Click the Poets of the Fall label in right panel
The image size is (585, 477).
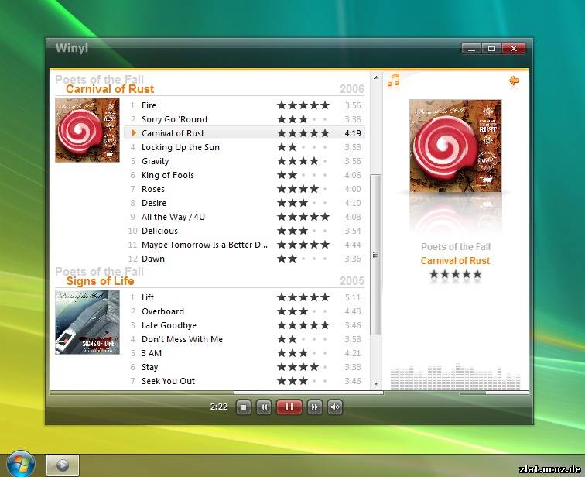[x=456, y=247]
